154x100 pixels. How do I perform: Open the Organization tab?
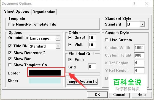point(44,12)
